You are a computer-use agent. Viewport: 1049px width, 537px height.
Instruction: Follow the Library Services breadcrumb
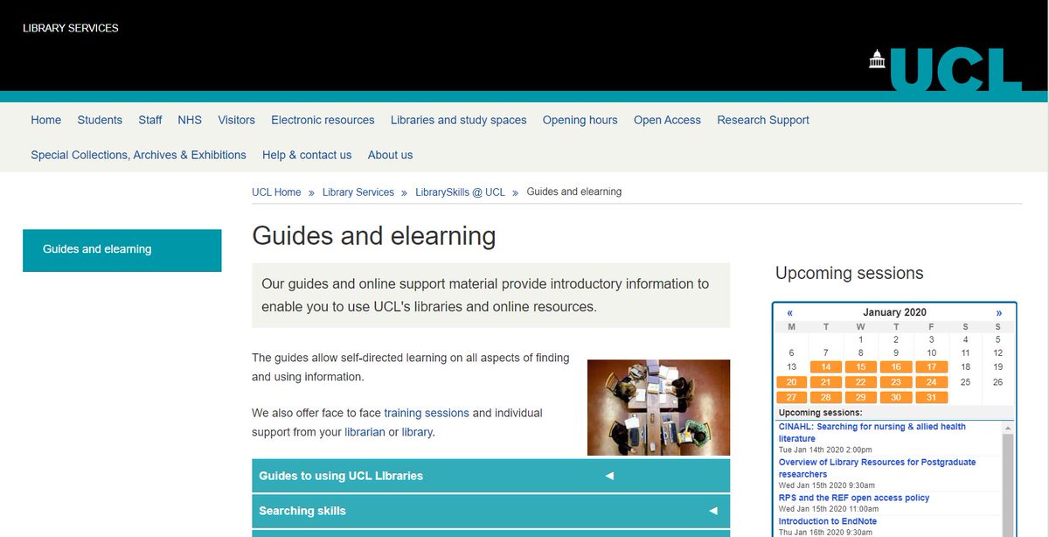coord(358,192)
